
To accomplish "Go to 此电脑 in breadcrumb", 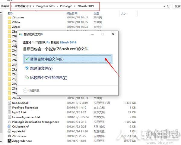I will (5, 6).
